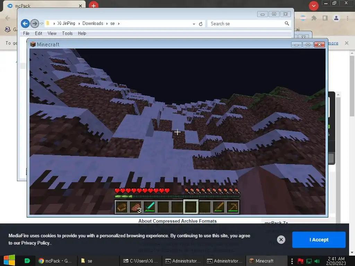
Task: Open the green chat app in taskbar
Action: point(27,261)
